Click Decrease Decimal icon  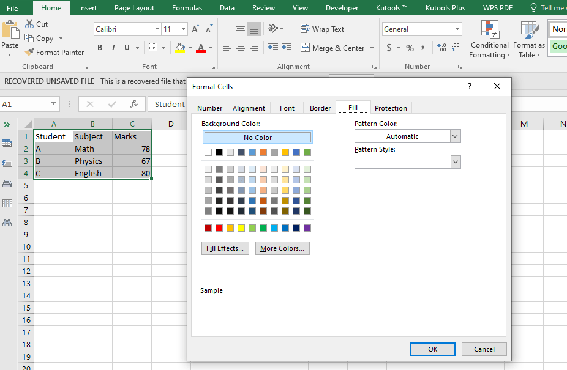point(456,48)
